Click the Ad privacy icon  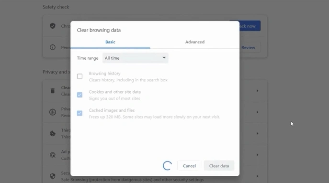[x=53, y=155]
